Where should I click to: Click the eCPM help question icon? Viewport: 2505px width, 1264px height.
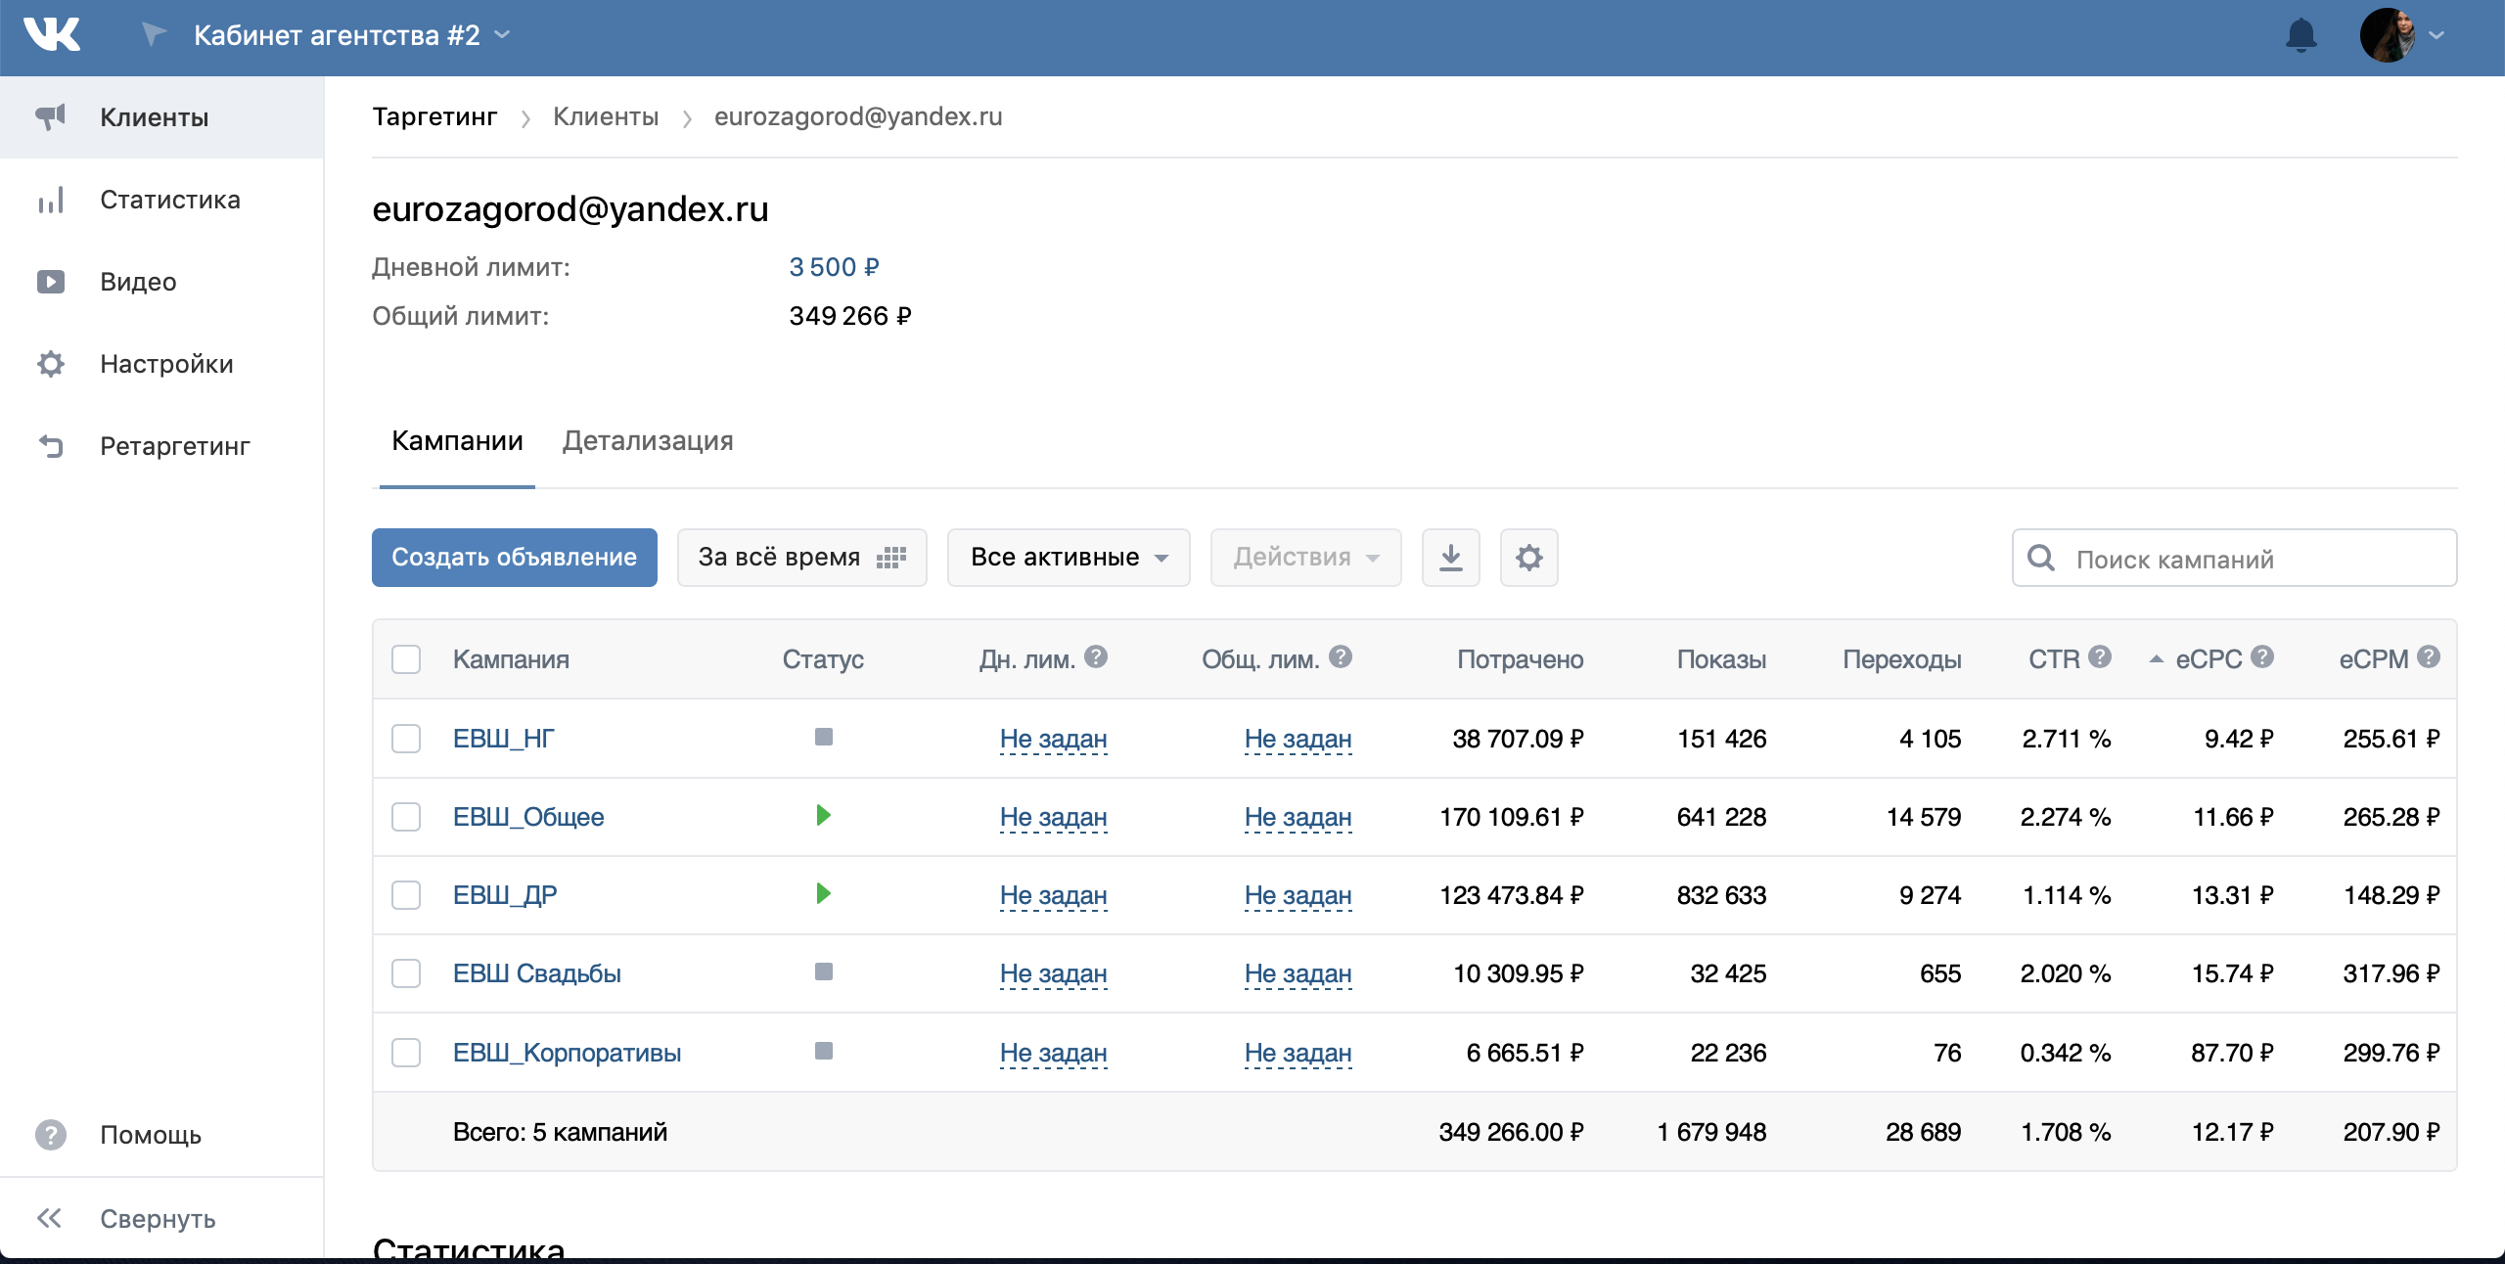pyautogui.click(x=2429, y=656)
